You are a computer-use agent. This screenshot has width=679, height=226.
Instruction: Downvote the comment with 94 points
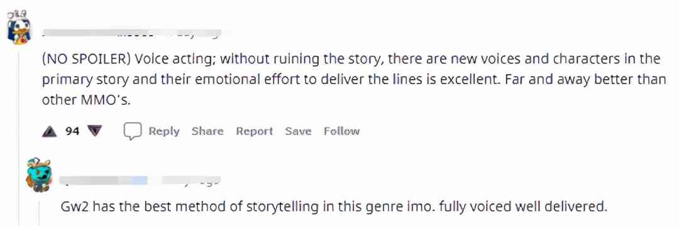[94, 131]
